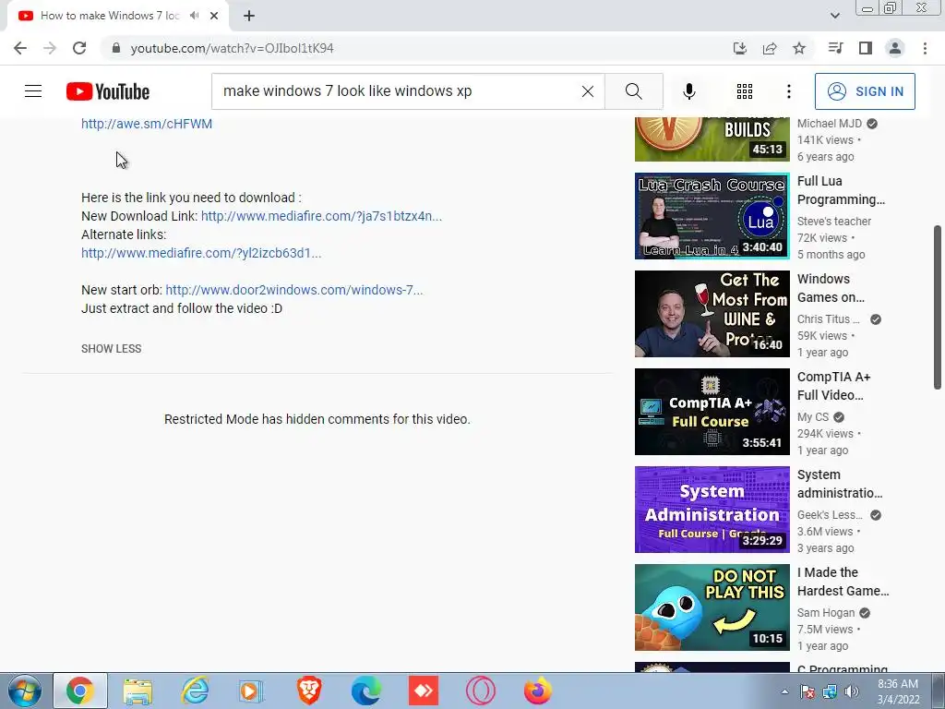Show hidden tray icons arrow

[784, 691]
